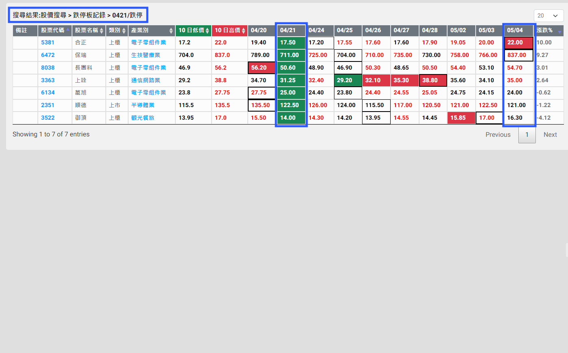The width and height of the screenshot is (568, 353).
Task: Select stock name 合正
Action: pos(81,42)
